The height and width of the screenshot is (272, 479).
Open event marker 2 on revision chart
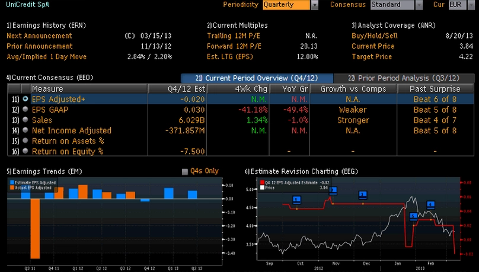tap(333, 191)
